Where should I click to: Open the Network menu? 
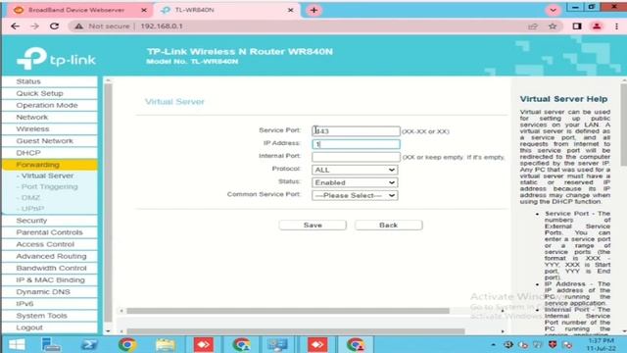[x=50, y=118]
